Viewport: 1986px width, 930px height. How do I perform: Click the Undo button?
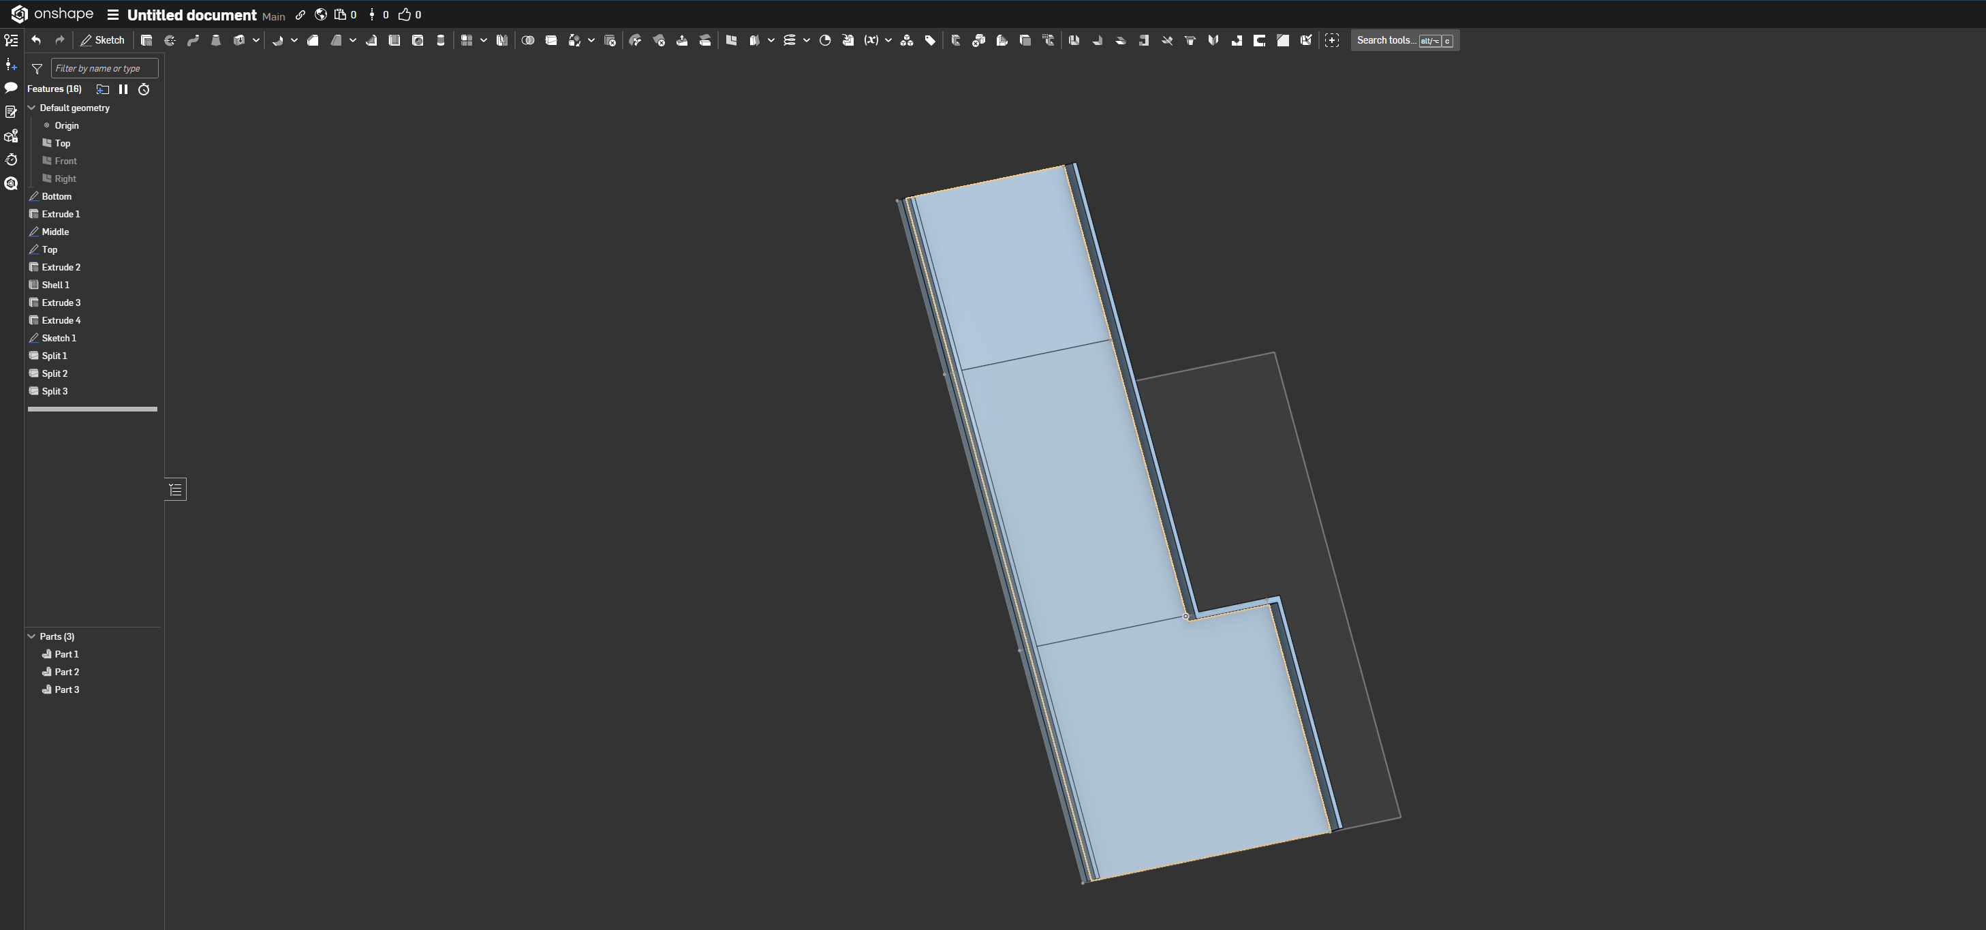[35, 40]
